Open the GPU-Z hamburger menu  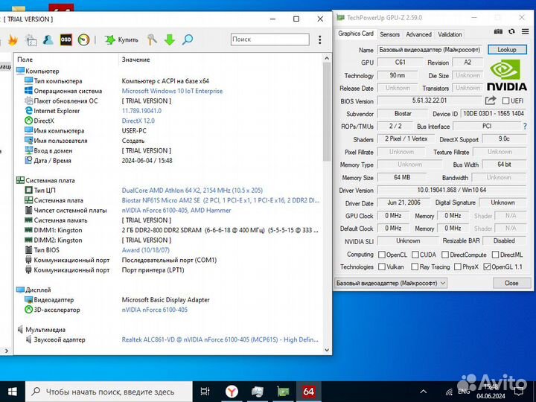[526, 31]
